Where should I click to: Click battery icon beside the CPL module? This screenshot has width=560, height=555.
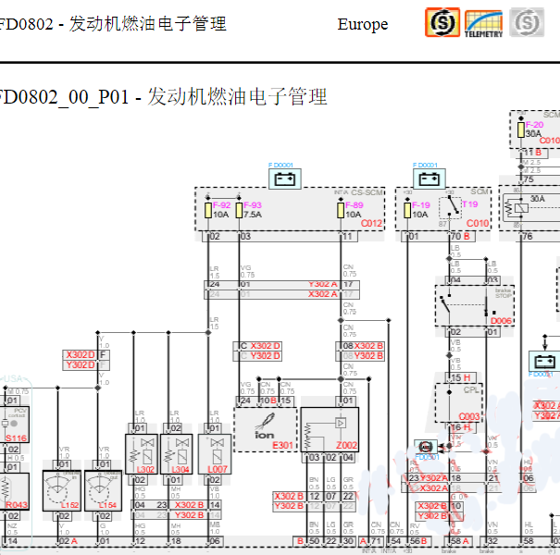coord(544,361)
